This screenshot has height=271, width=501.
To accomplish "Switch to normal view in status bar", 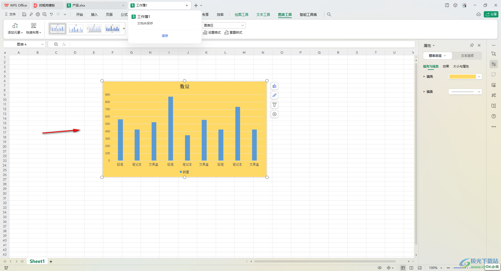I will (x=403, y=268).
